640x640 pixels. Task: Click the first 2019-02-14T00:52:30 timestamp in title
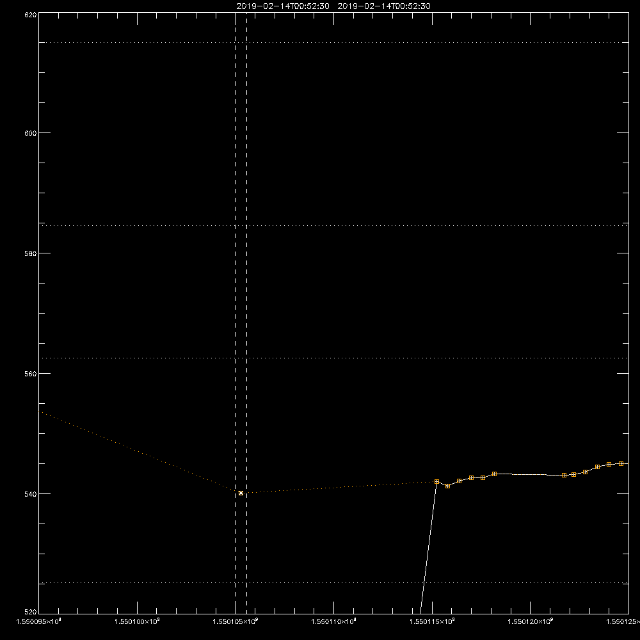(283, 6)
